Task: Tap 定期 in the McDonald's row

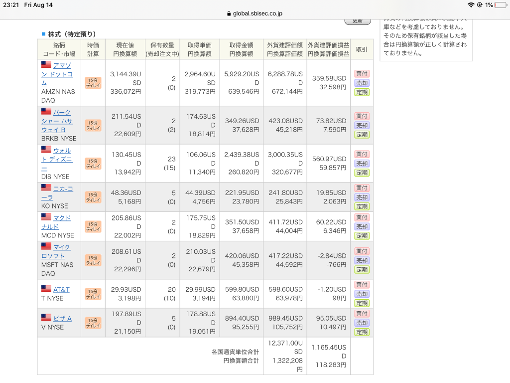Action: (362, 236)
